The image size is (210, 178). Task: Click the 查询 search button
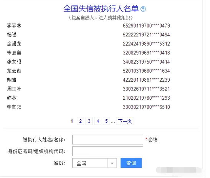click(x=131, y=163)
